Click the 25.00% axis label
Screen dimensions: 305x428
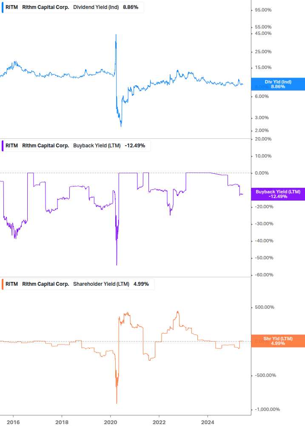(263, 52)
